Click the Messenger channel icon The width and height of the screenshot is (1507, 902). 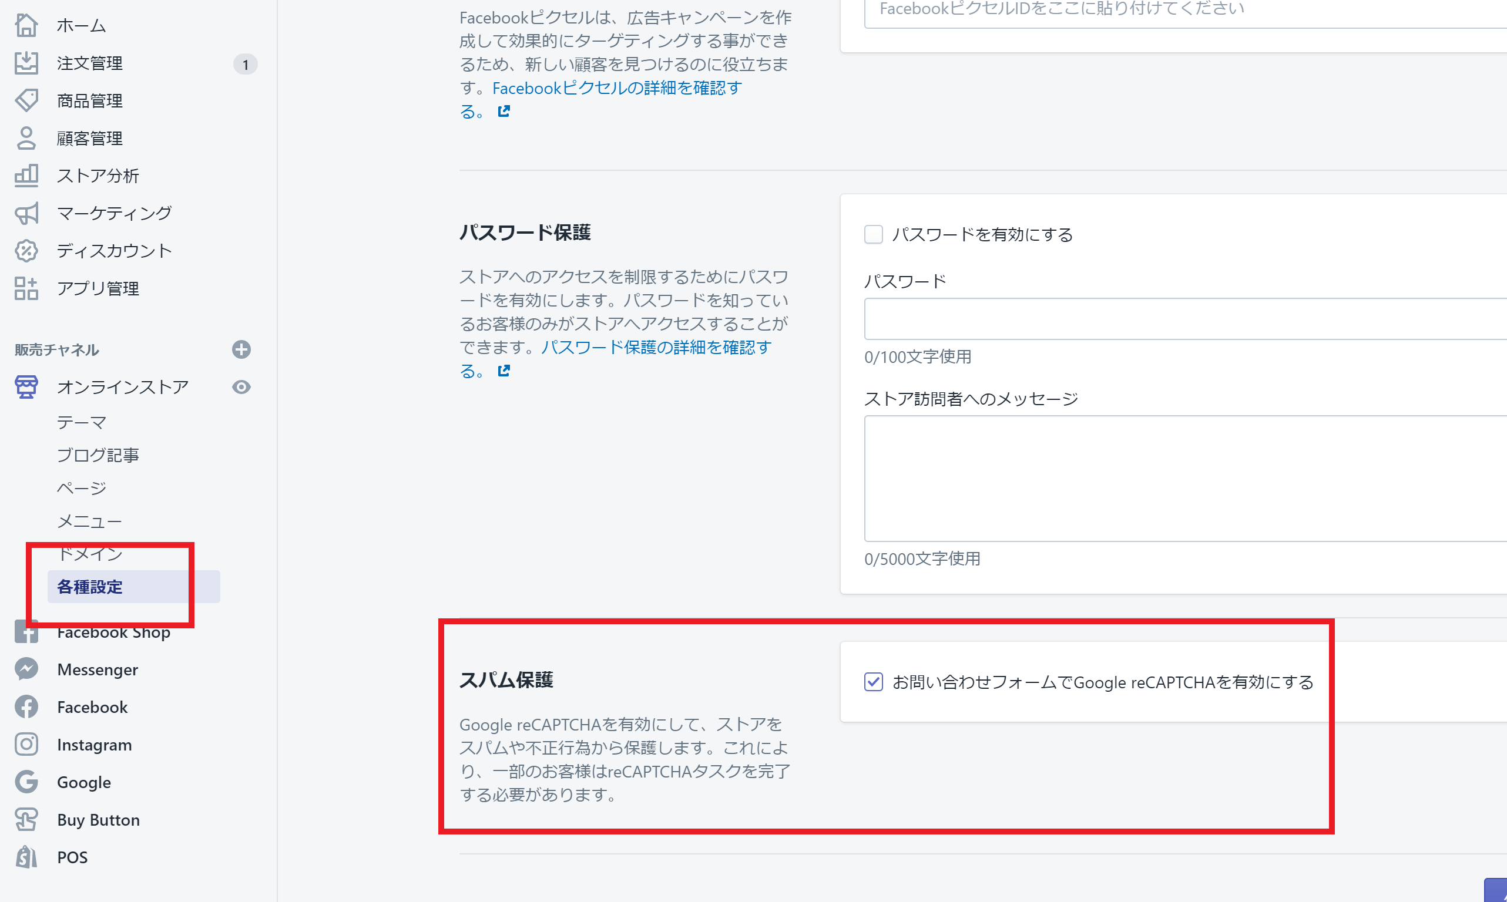pos(26,669)
